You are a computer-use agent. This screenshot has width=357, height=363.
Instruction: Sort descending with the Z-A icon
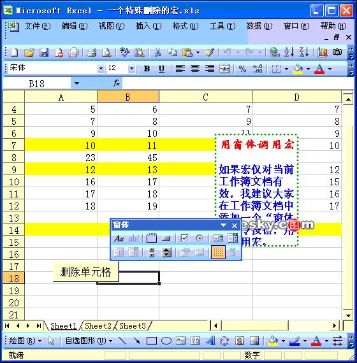pos(304,52)
